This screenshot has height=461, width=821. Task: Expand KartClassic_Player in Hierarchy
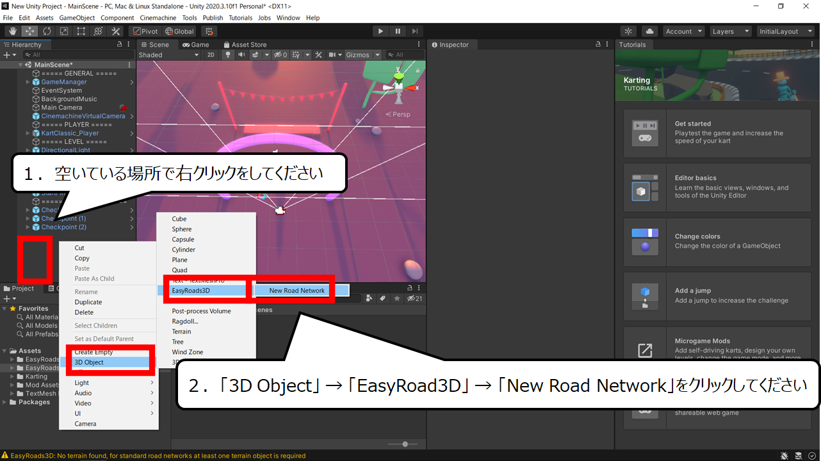click(x=28, y=133)
